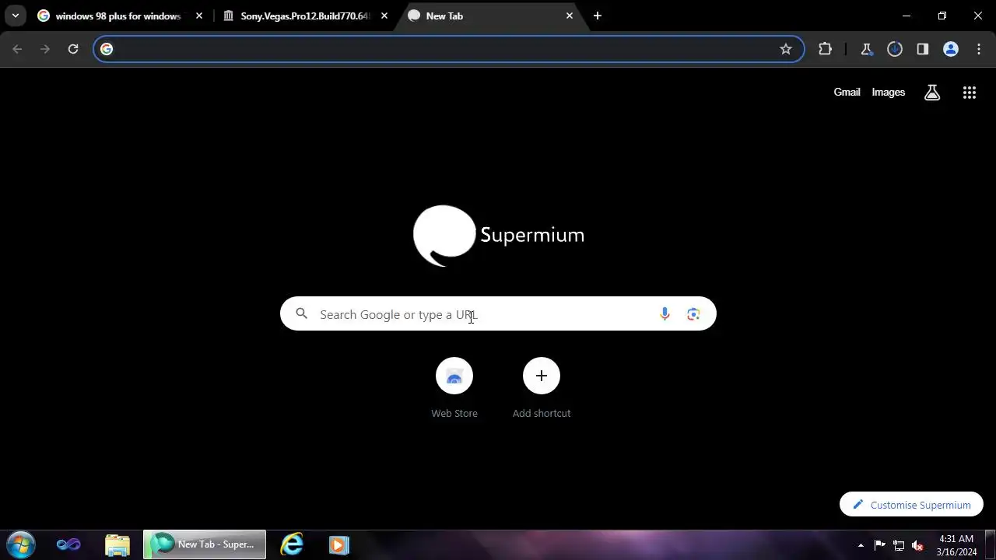Open the Web Store shortcut
996x560 pixels.
click(454, 388)
